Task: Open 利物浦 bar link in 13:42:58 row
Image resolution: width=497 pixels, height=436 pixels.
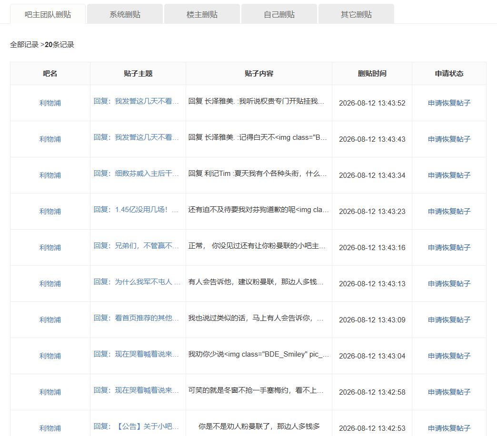Action: pyautogui.click(x=50, y=392)
